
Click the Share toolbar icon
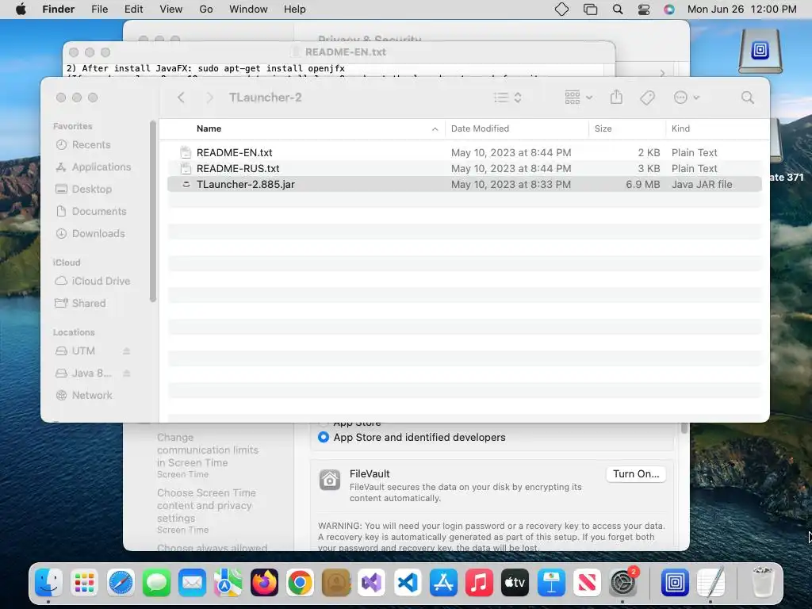coord(615,98)
